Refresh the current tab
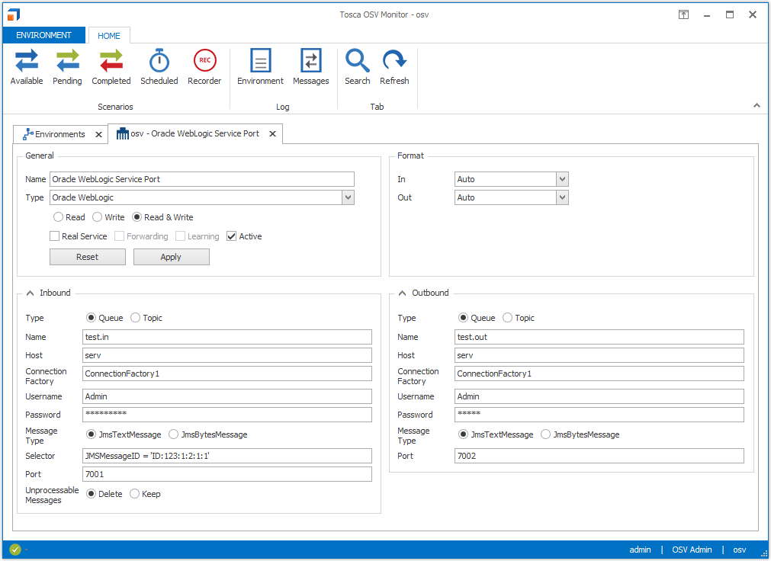This screenshot has width=771, height=561. pos(394,67)
